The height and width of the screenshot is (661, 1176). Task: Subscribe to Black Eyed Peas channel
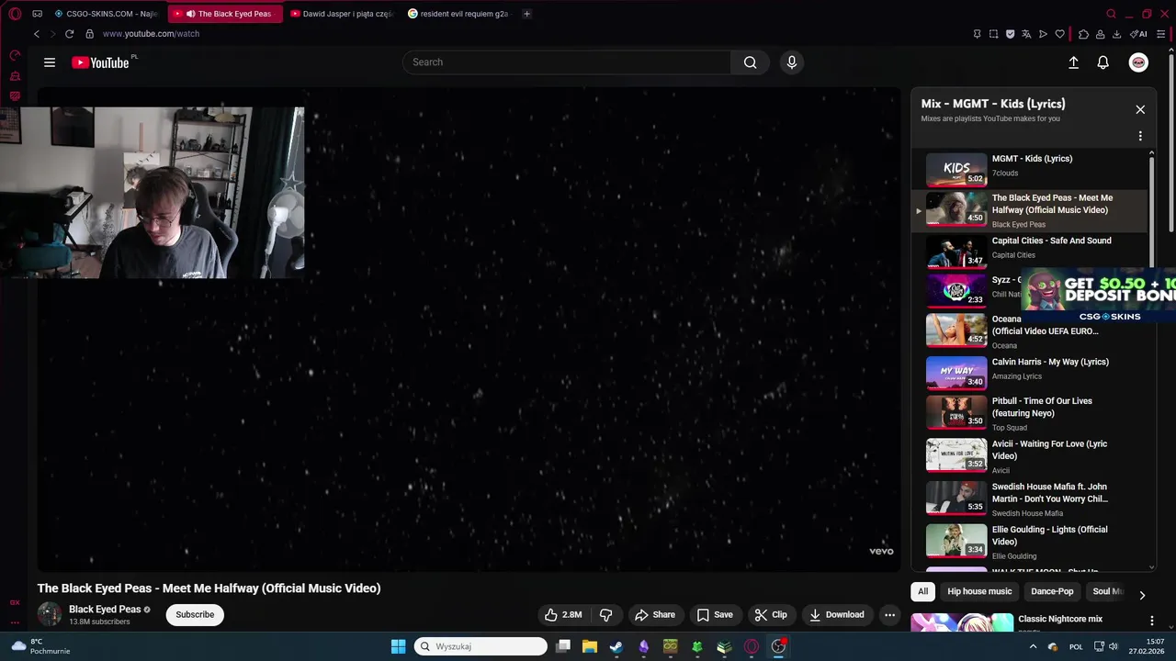(x=195, y=614)
